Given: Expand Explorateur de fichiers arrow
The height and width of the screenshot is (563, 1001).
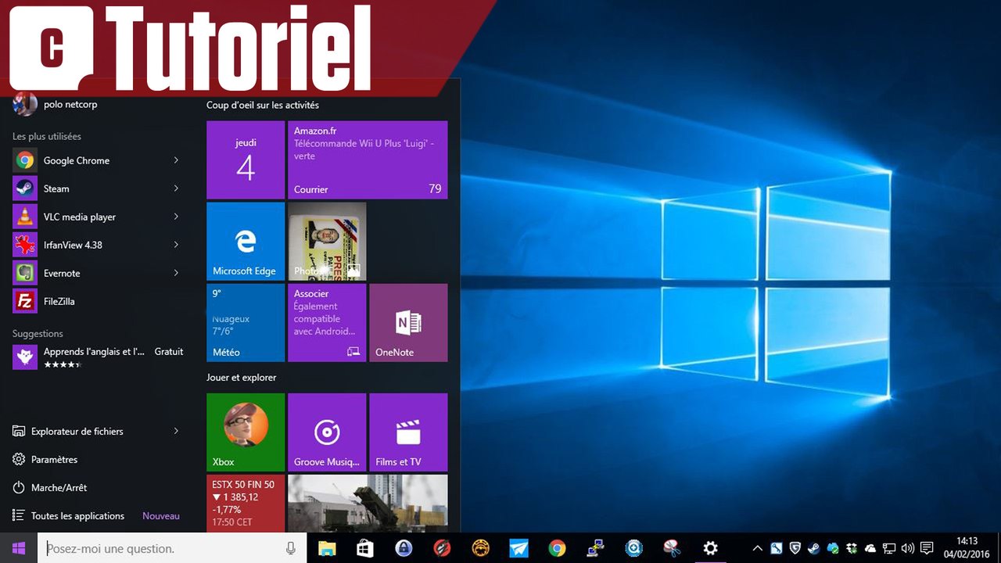Looking at the screenshot, I should point(176,431).
